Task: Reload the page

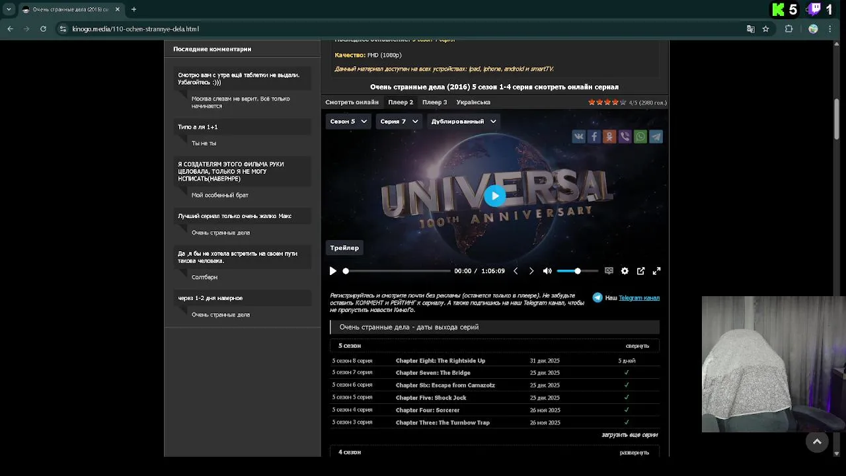Action: (43, 29)
